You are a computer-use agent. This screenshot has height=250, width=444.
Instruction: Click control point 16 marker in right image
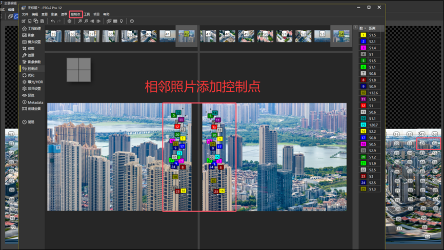point(222,191)
